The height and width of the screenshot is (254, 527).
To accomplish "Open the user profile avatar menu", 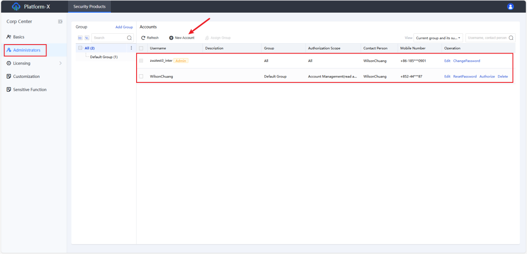I will (510, 6).
